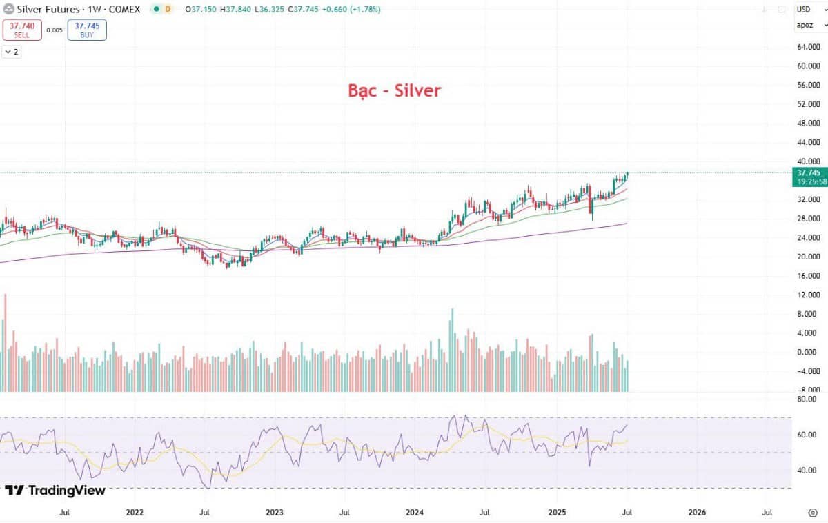
Task: Click the faint move-pane-down arrow icon
Action: pos(765,10)
